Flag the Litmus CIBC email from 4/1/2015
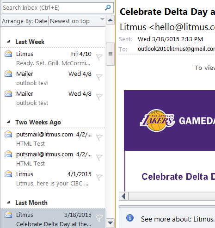This screenshot has width=215, height=228. click(x=99, y=177)
